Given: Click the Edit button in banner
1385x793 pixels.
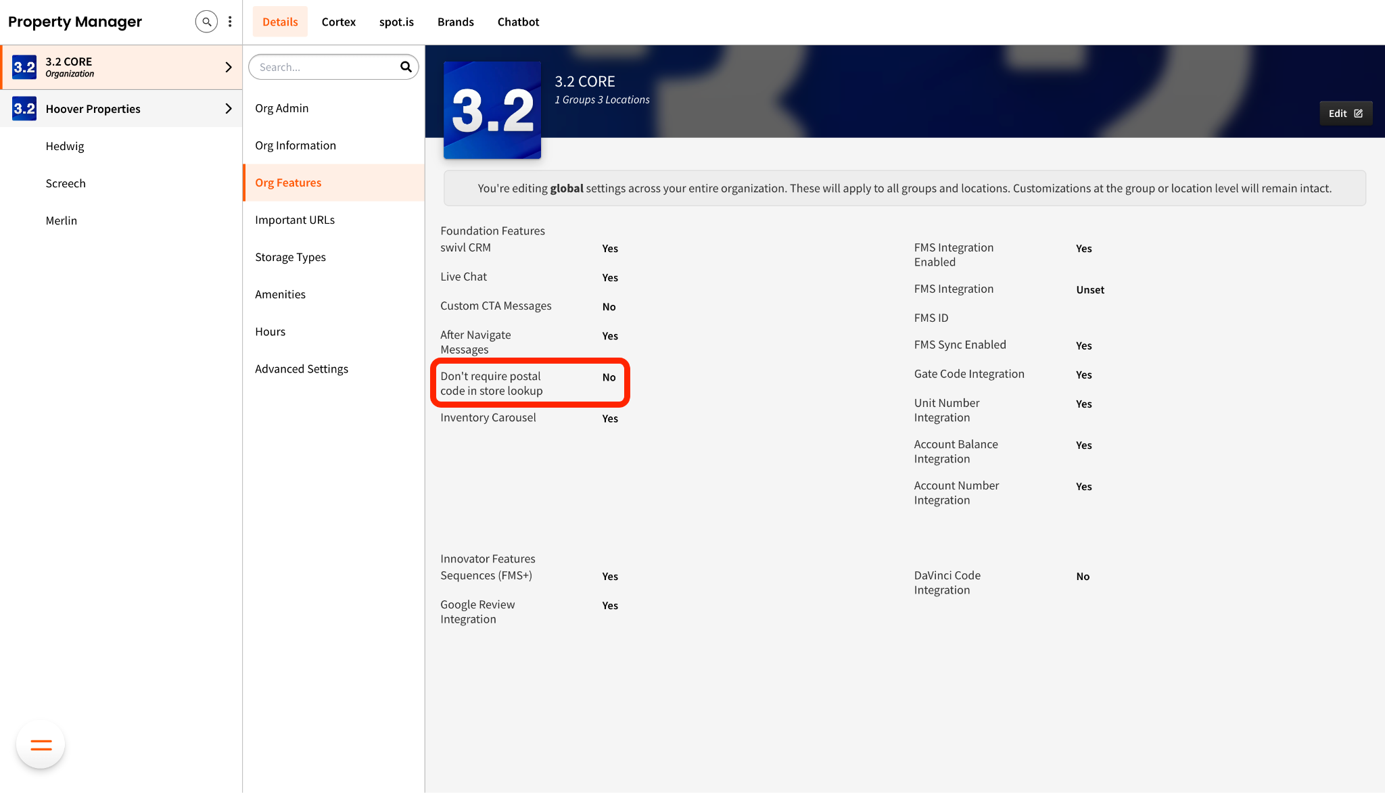Looking at the screenshot, I should (1345, 114).
